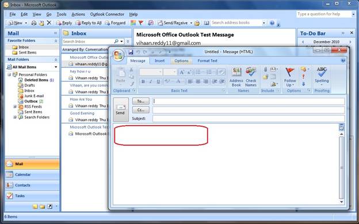The width and height of the screenshot is (359, 224).
Task: Open the Shortcuts icon in navigation pane bottom
Action: [49, 207]
